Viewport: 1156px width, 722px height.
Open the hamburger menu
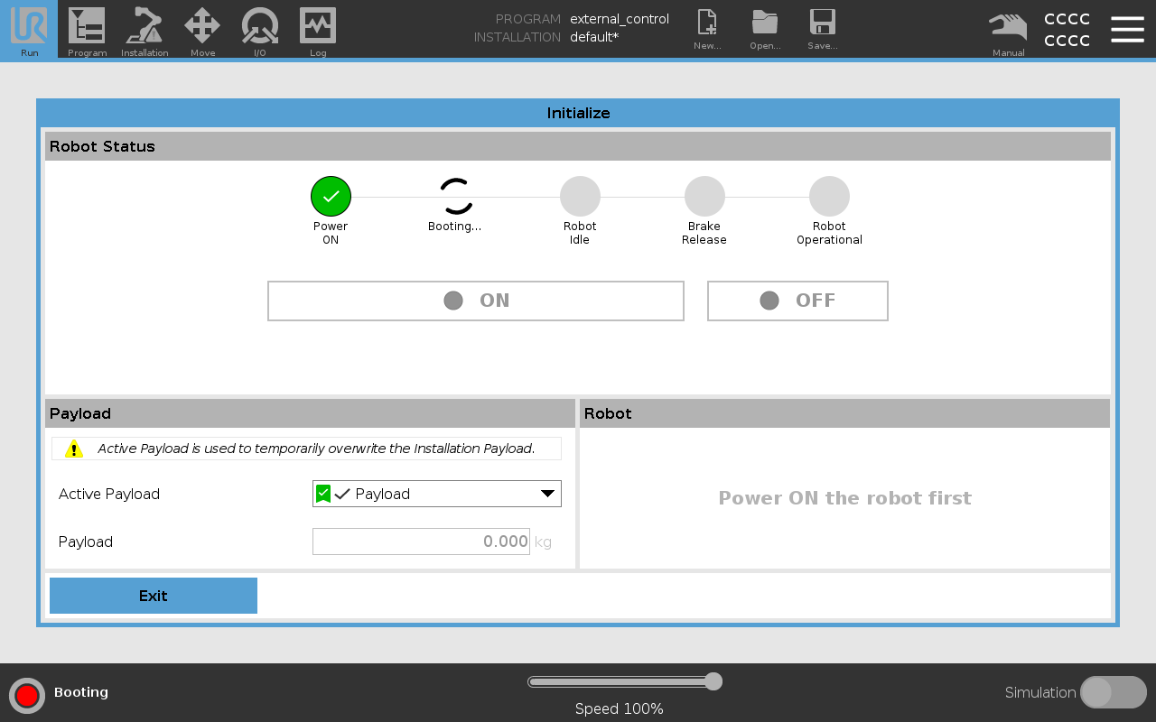[1127, 29]
